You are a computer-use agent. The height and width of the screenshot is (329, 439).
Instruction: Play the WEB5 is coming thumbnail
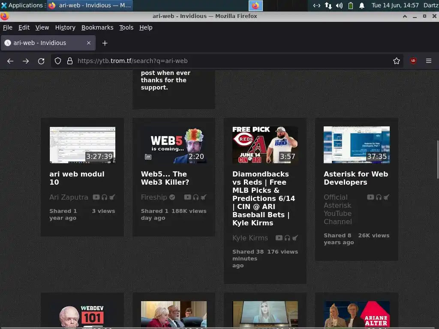[174, 145]
